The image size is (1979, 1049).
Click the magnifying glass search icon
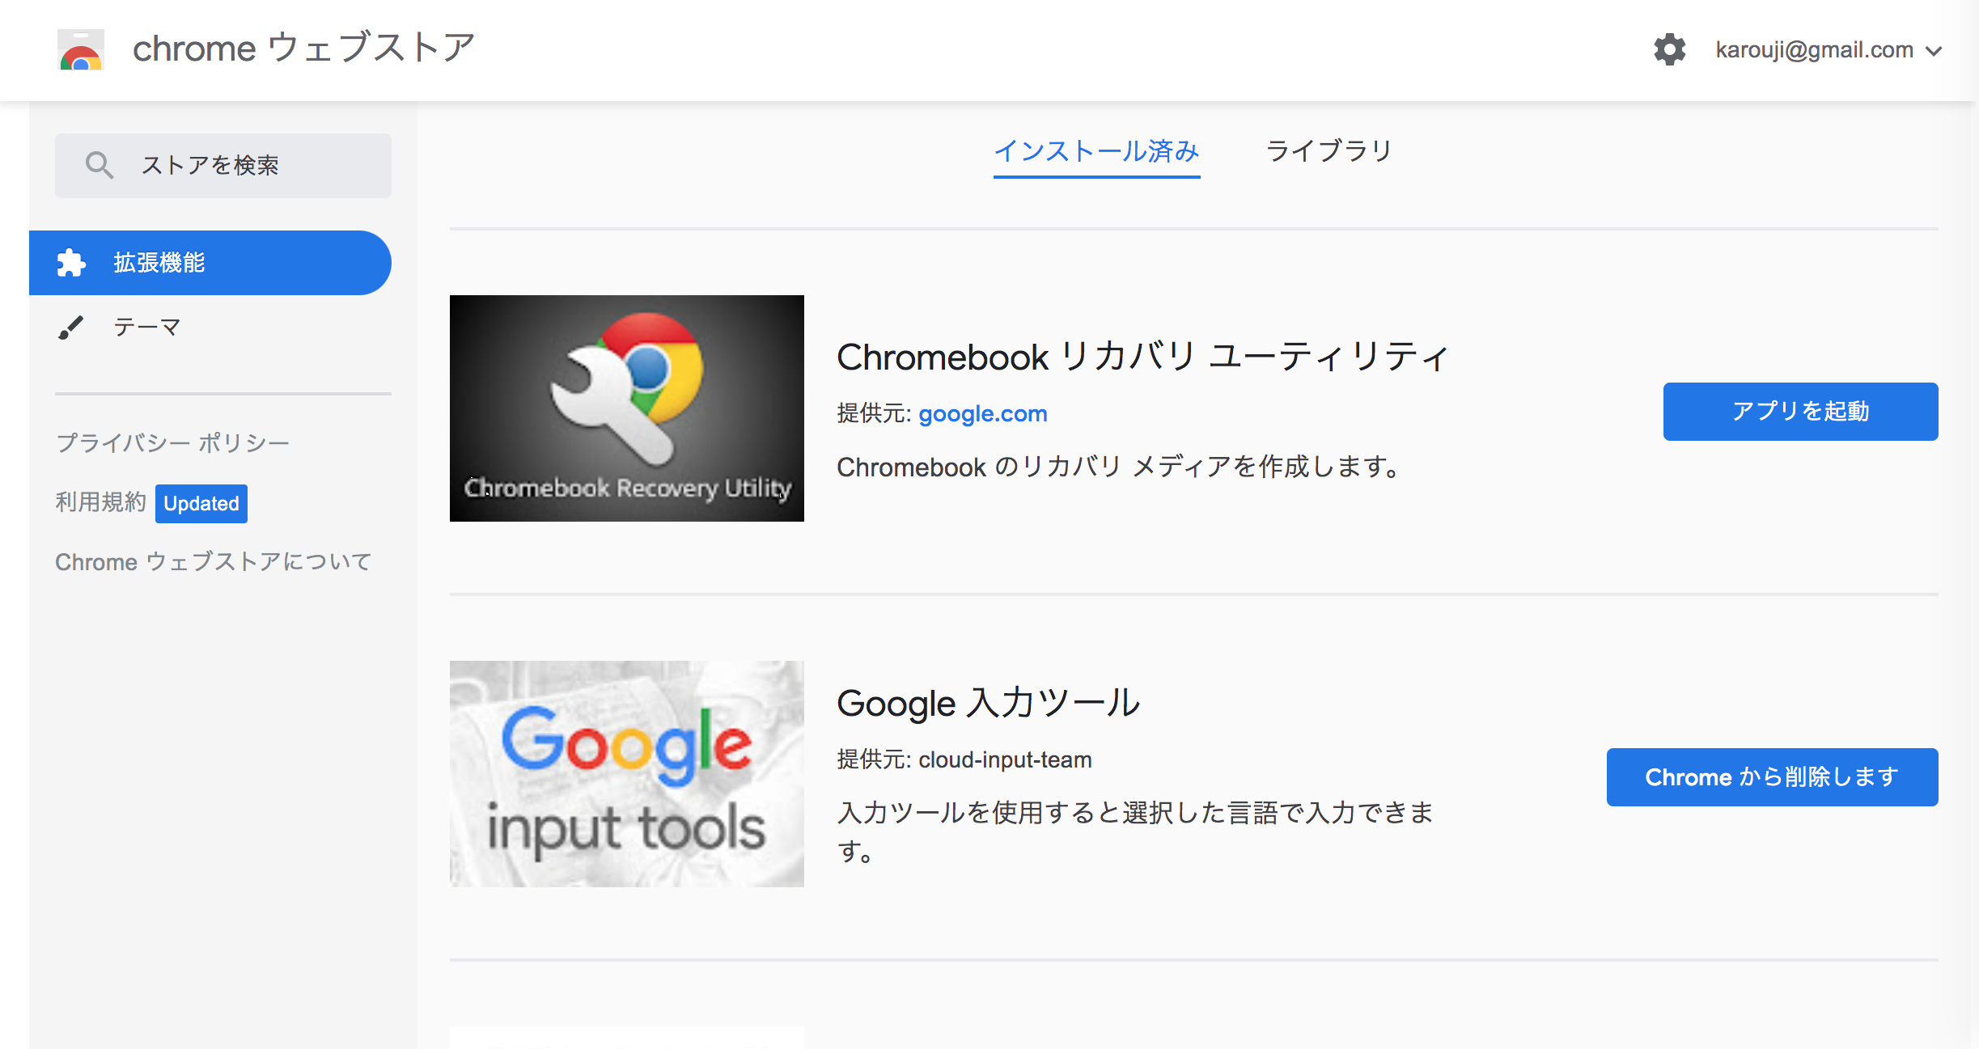[99, 165]
